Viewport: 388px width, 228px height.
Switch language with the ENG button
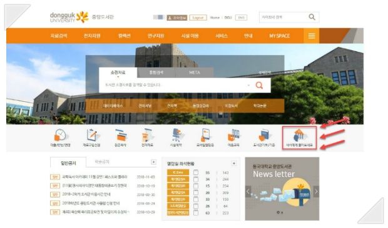[241, 17]
